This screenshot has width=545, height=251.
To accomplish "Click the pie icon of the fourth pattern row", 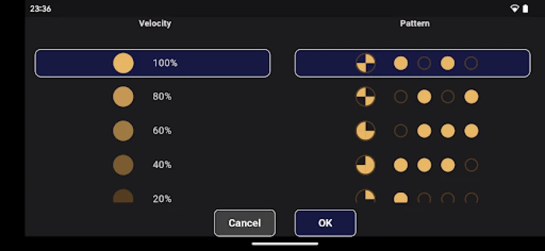I will click(x=365, y=164).
